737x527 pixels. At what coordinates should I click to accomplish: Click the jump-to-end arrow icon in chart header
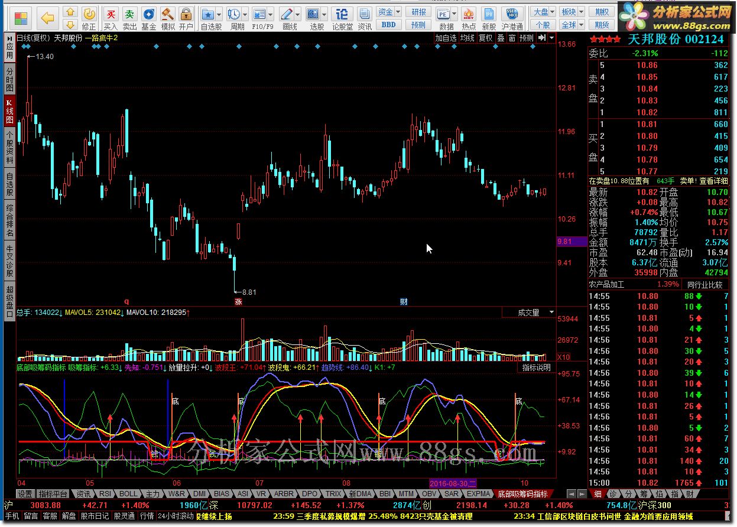point(542,38)
